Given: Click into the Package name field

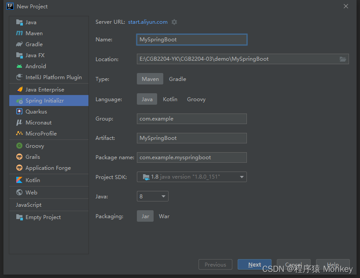Looking at the screenshot, I should [192, 157].
